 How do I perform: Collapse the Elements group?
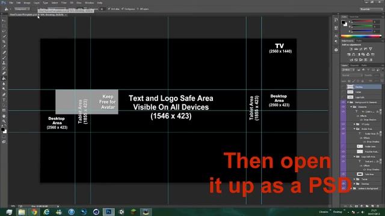[x=351, y=107]
